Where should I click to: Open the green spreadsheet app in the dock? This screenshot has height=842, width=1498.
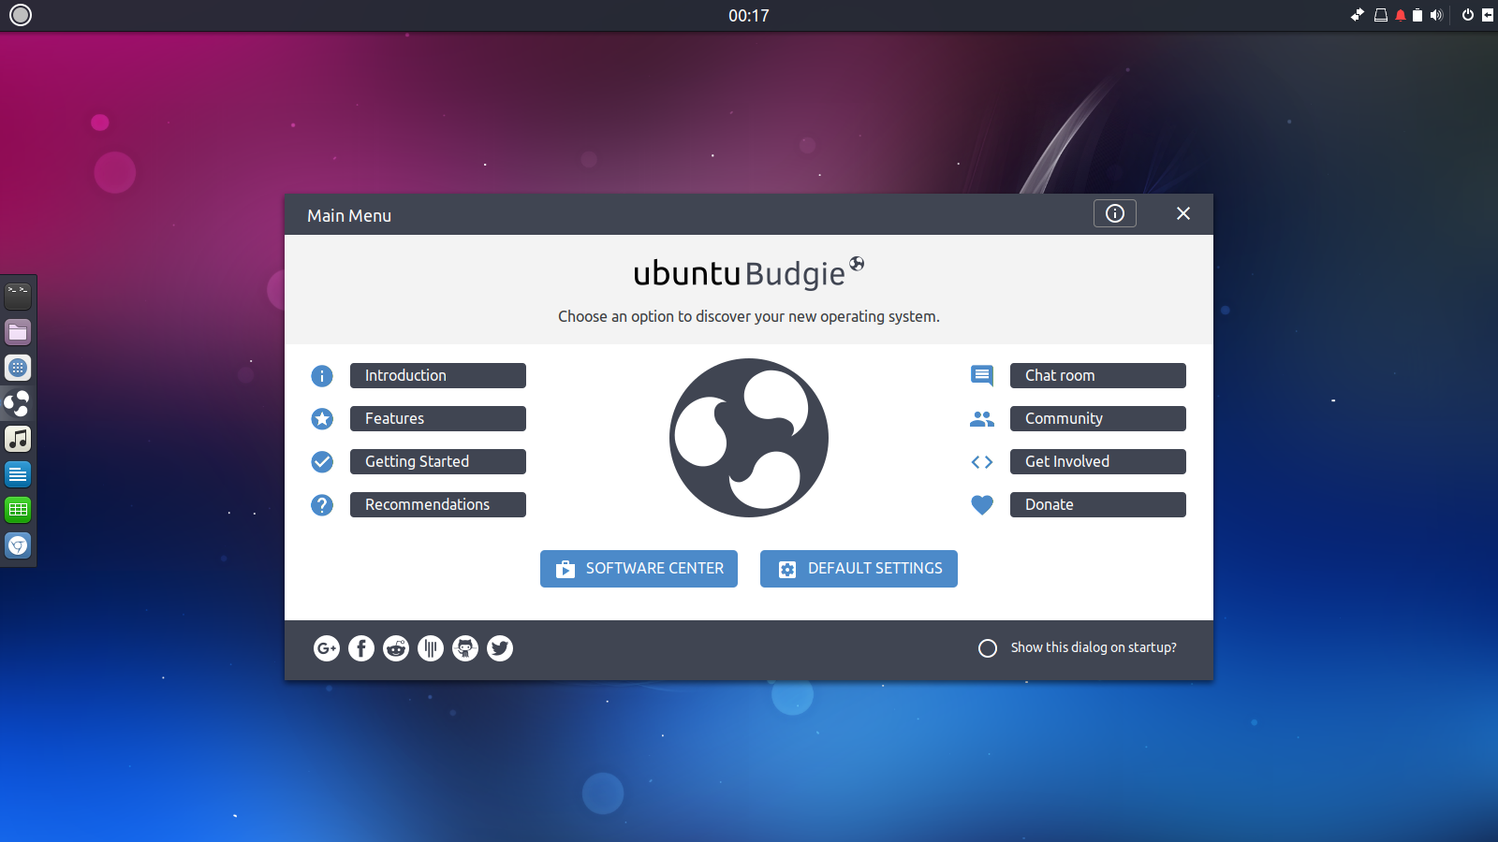tap(18, 510)
